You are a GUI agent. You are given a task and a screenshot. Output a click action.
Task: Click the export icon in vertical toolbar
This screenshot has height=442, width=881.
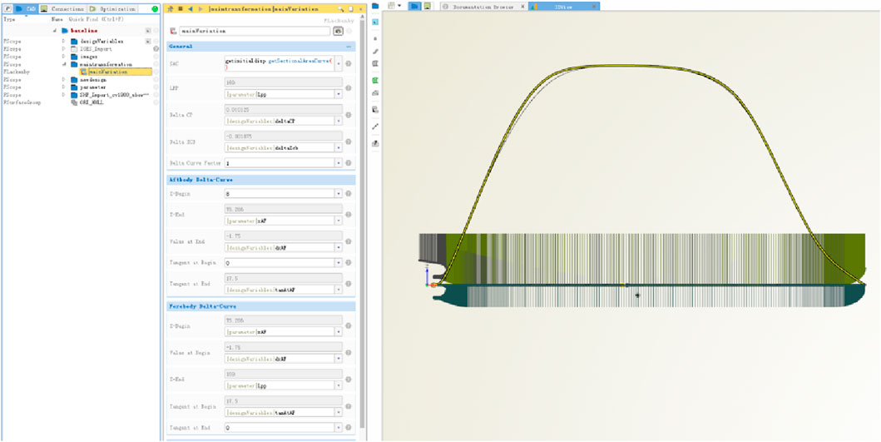tap(375, 143)
